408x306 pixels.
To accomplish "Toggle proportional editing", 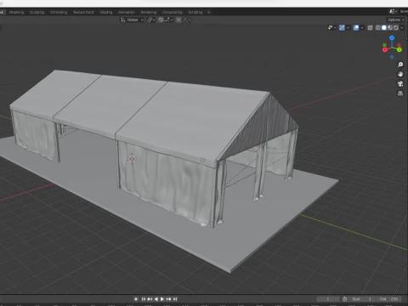I will 178,20.
